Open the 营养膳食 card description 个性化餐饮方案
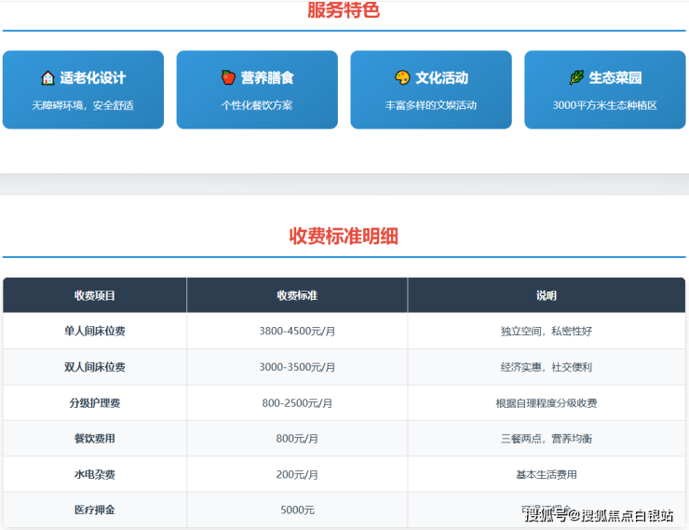The image size is (689, 530). (x=257, y=105)
